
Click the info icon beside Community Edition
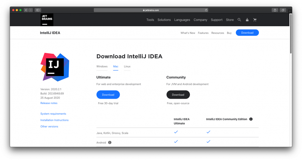click(x=251, y=119)
